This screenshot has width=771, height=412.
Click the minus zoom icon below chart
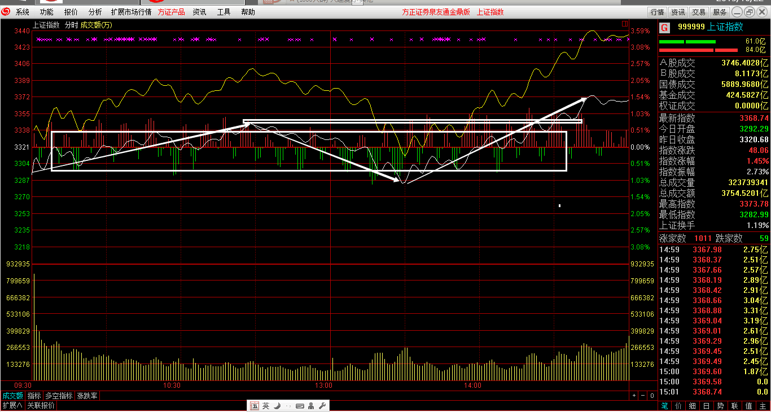(x=643, y=396)
